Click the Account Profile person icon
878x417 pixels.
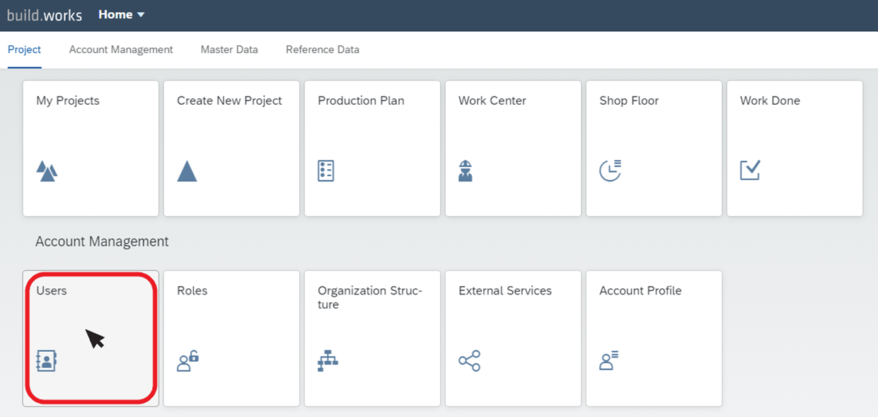point(609,361)
